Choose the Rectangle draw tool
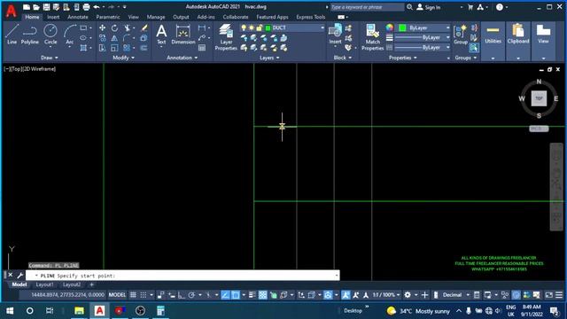Screen dimensions: 567x319 [83, 27]
